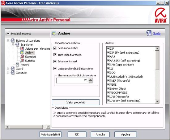
Task: Click the Sistema di scansione gear icon
Action: (13, 40)
